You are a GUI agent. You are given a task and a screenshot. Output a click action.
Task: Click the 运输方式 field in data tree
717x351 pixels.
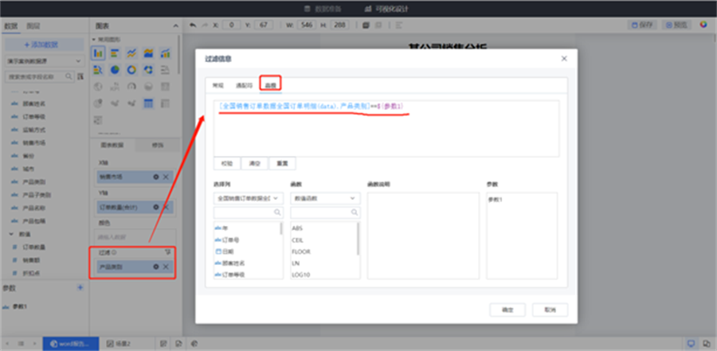34,130
